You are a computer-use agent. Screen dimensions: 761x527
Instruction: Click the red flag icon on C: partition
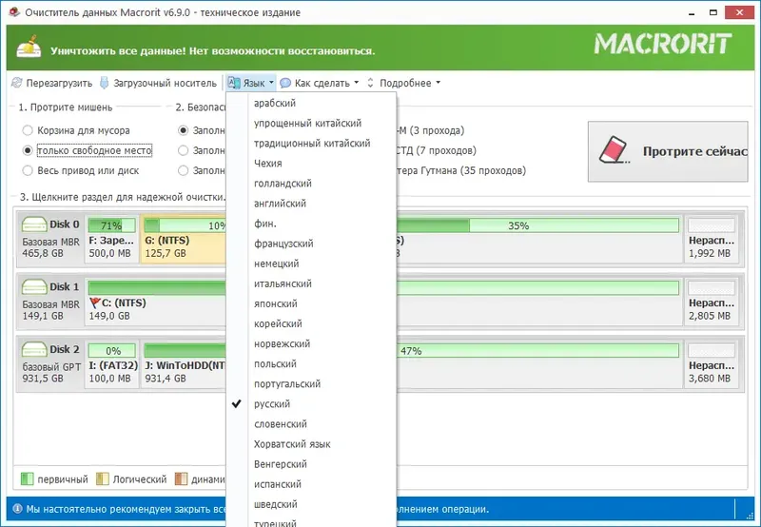(94, 303)
